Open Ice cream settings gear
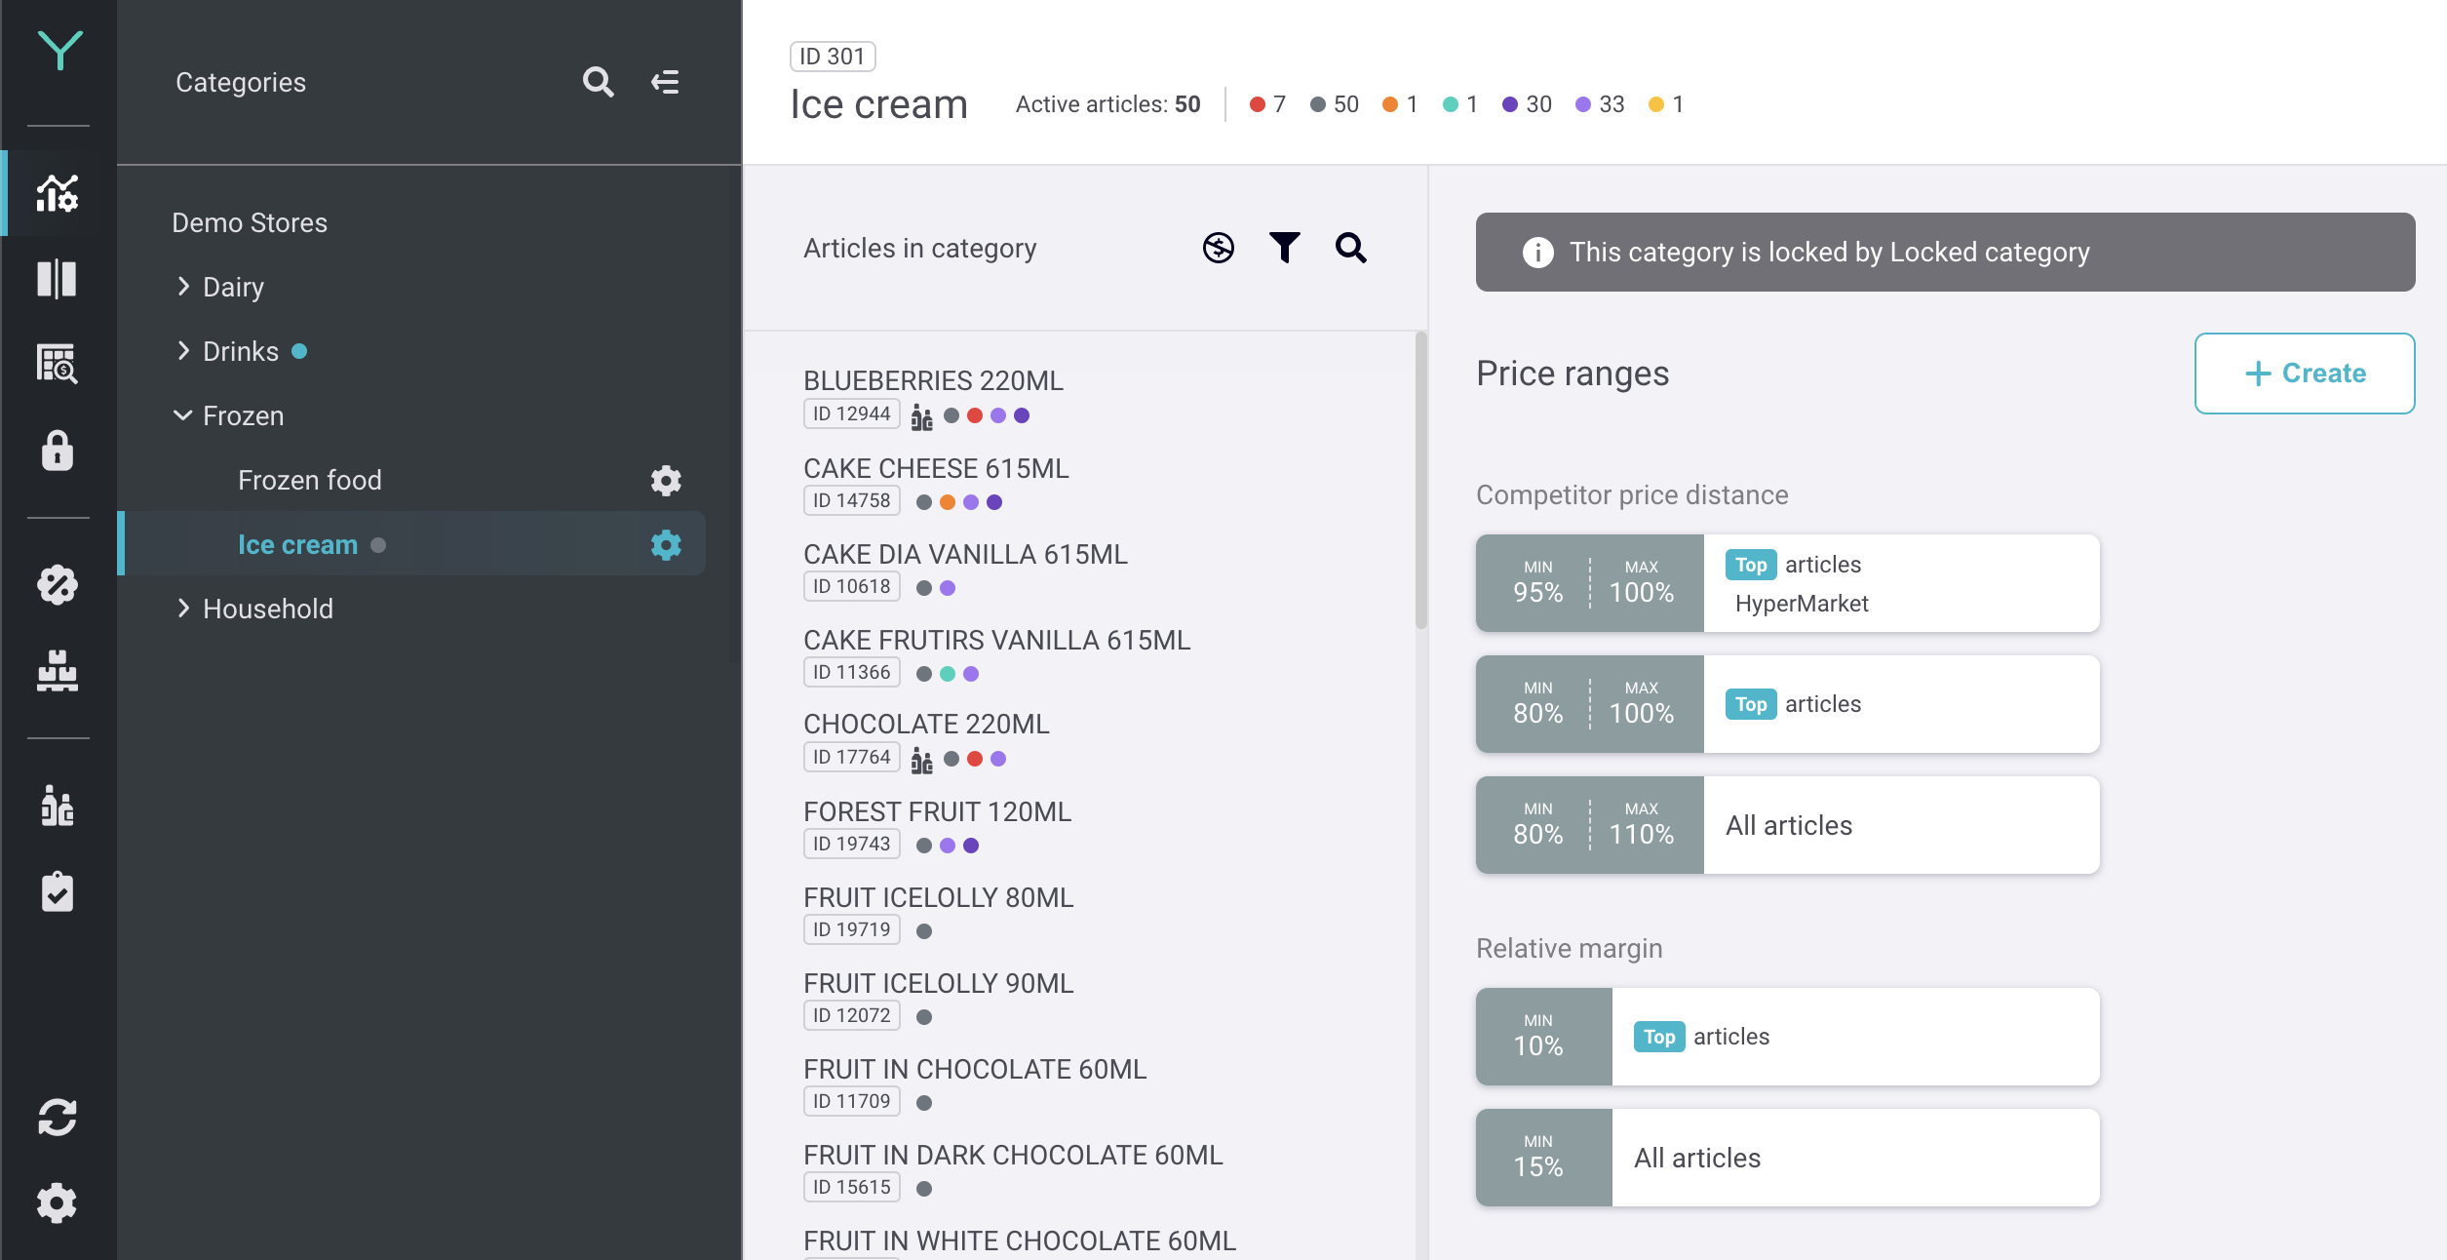The image size is (2447, 1260). 666,545
